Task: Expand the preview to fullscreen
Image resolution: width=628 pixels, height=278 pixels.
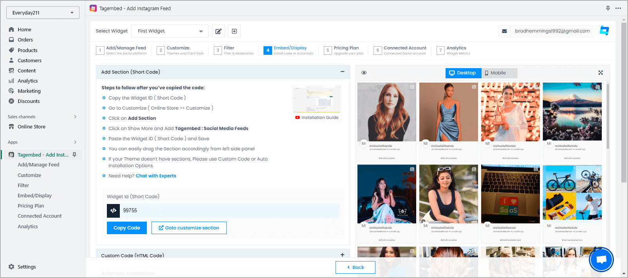Action: click(601, 73)
